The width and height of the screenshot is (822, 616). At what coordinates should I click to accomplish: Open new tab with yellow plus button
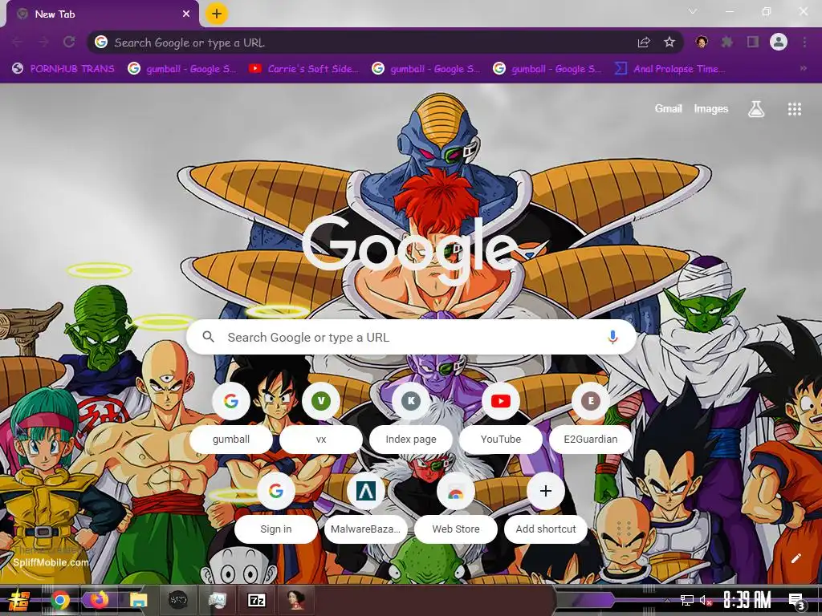(x=217, y=14)
